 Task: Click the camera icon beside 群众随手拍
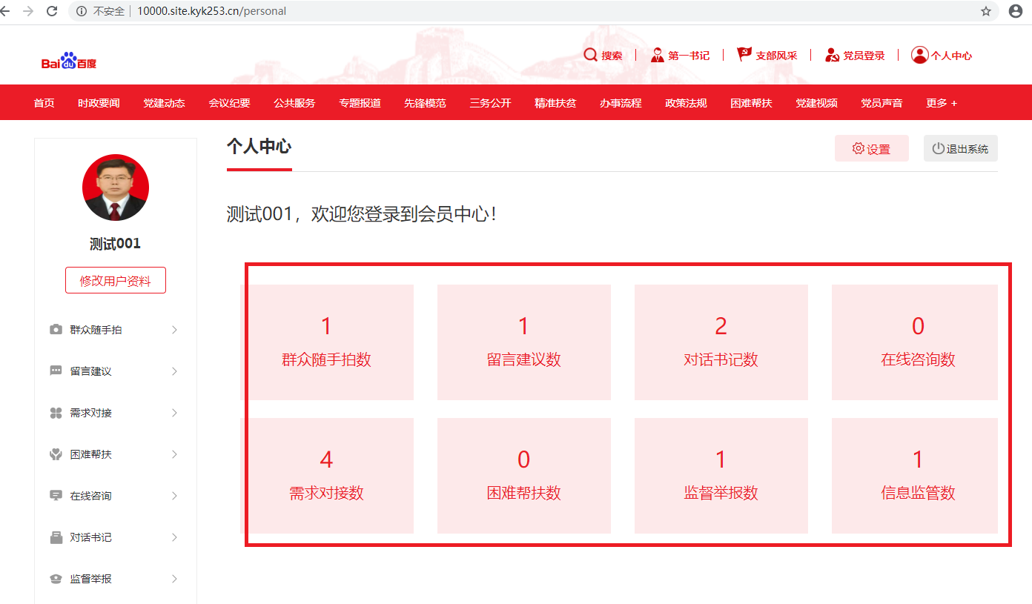tap(56, 330)
